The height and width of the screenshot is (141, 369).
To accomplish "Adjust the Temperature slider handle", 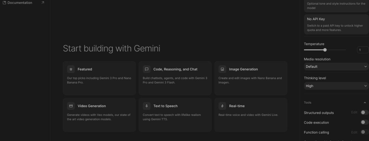I will (x=325, y=50).
